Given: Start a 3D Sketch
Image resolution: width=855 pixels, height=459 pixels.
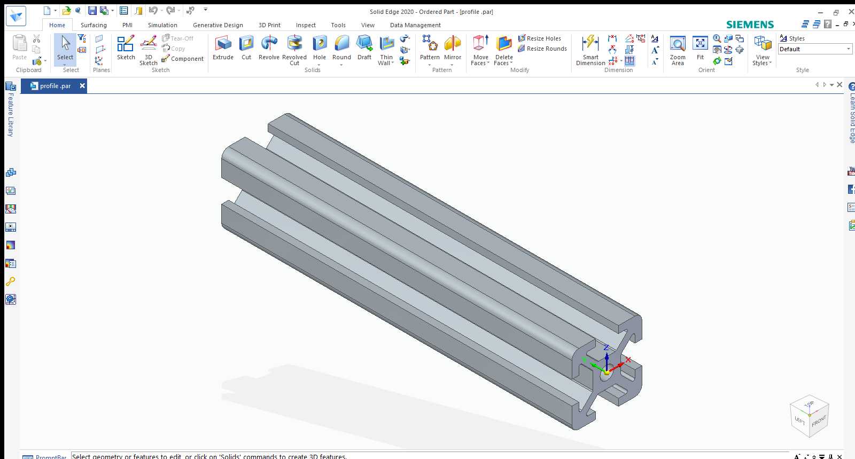Looking at the screenshot, I should pyautogui.click(x=149, y=50).
